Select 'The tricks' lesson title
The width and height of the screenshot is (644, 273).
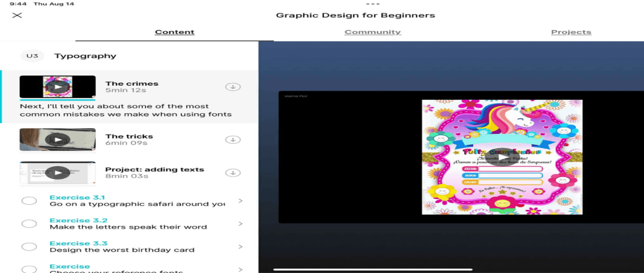[129, 136]
